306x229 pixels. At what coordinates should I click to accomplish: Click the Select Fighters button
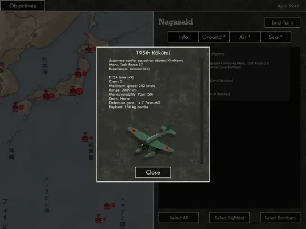click(x=229, y=218)
